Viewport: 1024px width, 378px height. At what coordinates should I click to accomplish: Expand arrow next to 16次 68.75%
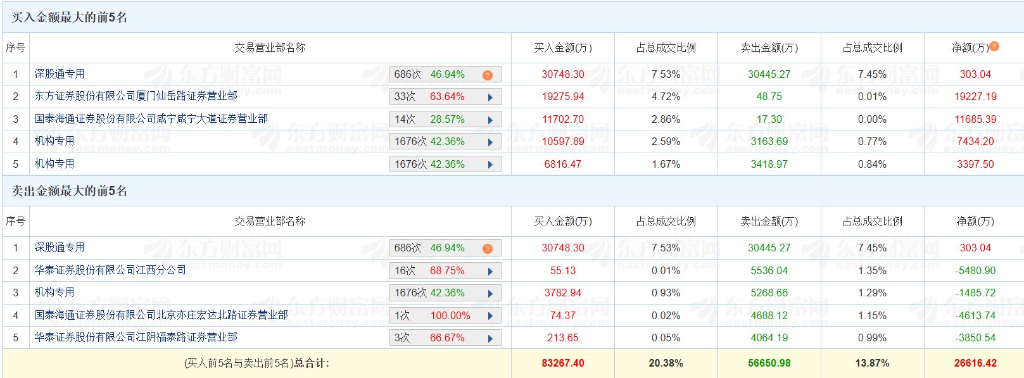[490, 271]
